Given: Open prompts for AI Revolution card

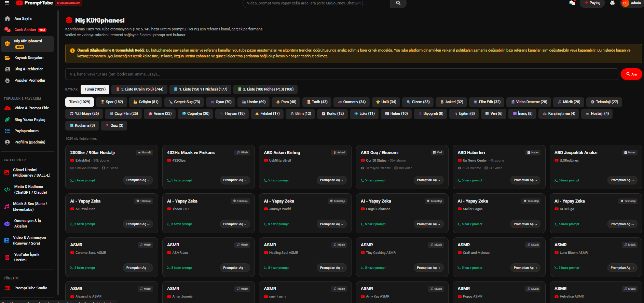Looking at the screenshot, I should [138, 224].
